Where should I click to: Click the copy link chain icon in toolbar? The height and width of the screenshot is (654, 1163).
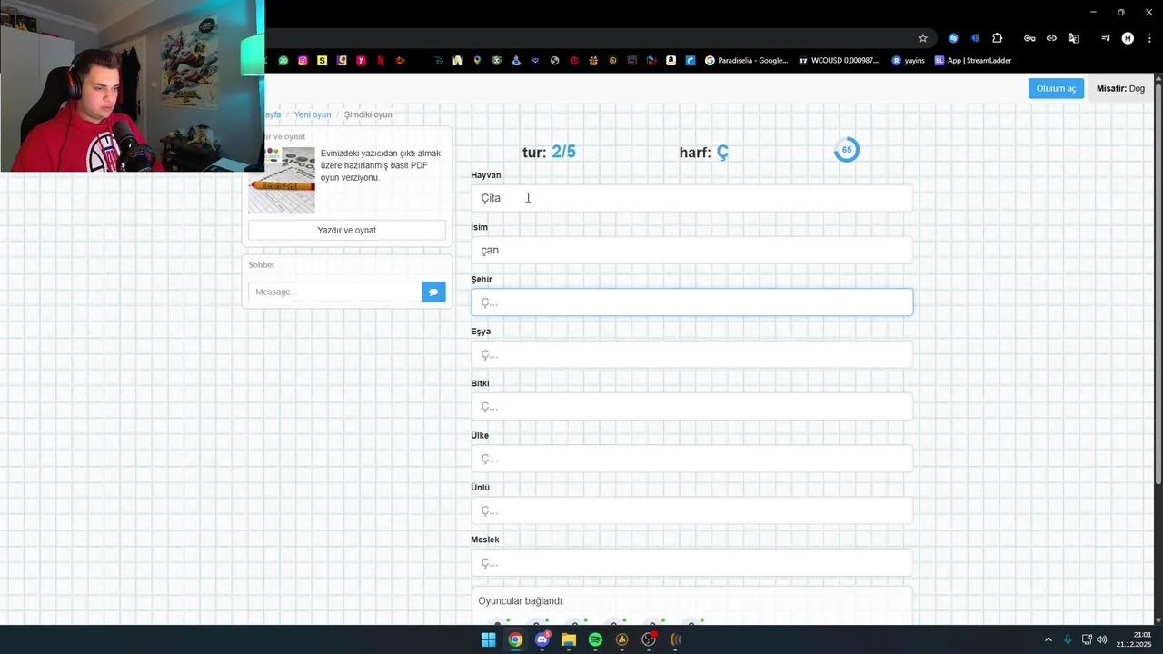click(1051, 38)
